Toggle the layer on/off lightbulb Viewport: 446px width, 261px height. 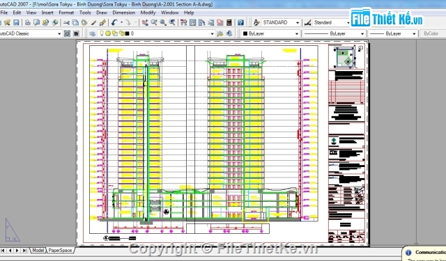pyautogui.click(x=101, y=33)
